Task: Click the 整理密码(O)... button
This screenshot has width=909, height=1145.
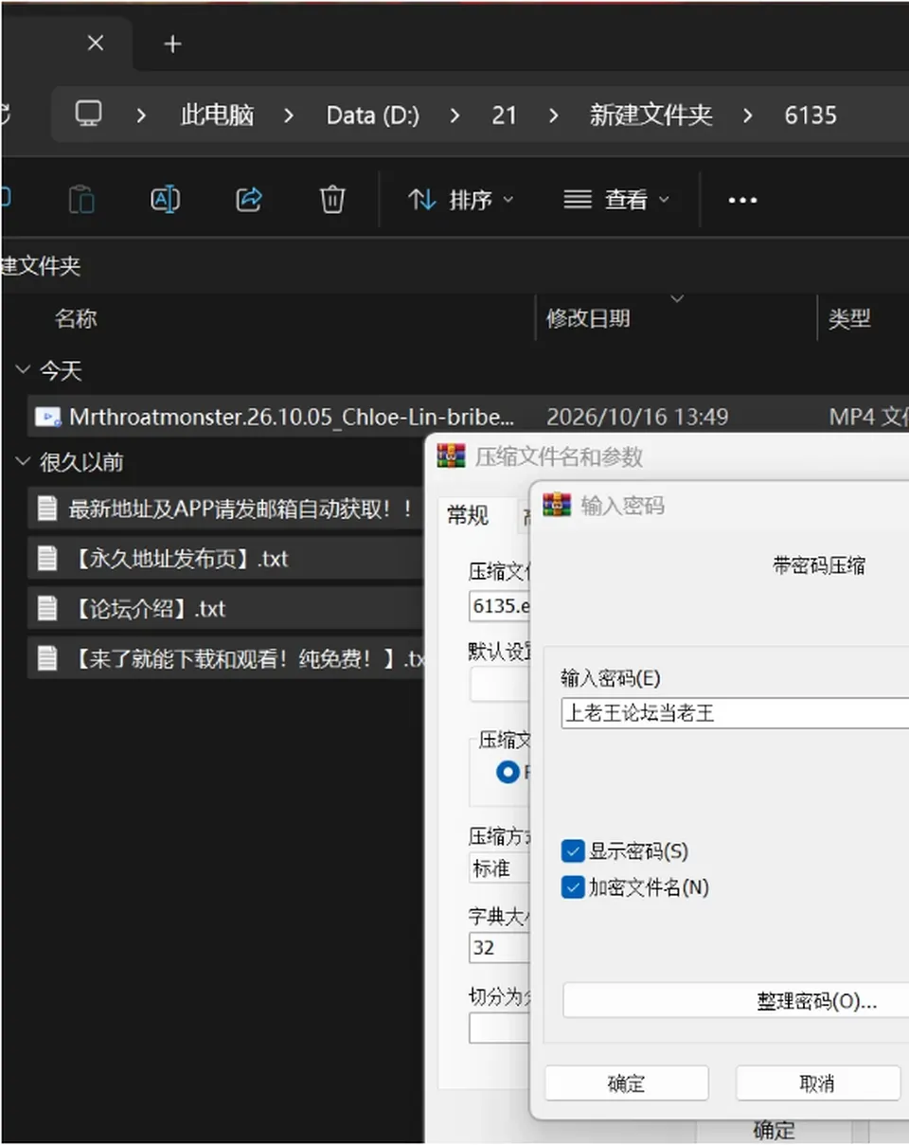Action: [736, 1001]
